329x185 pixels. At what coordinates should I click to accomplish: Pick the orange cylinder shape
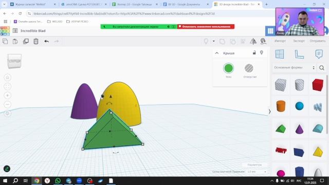tap(281, 106)
